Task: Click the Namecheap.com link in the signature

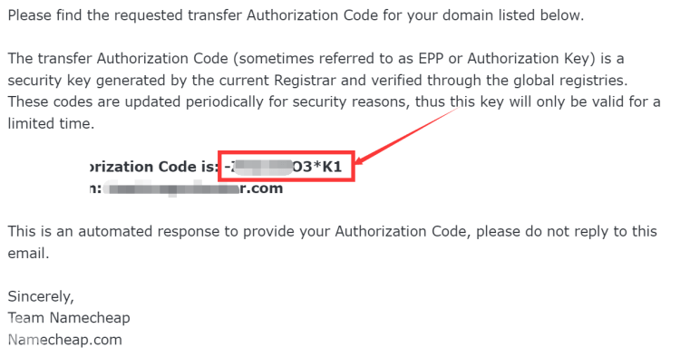Action: tap(64, 340)
